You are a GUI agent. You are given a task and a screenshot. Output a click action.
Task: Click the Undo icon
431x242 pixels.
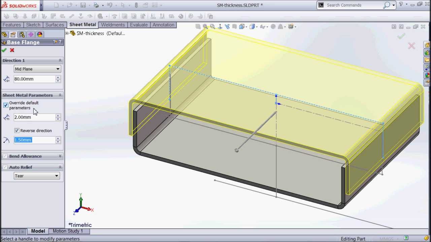coord(109,5)
